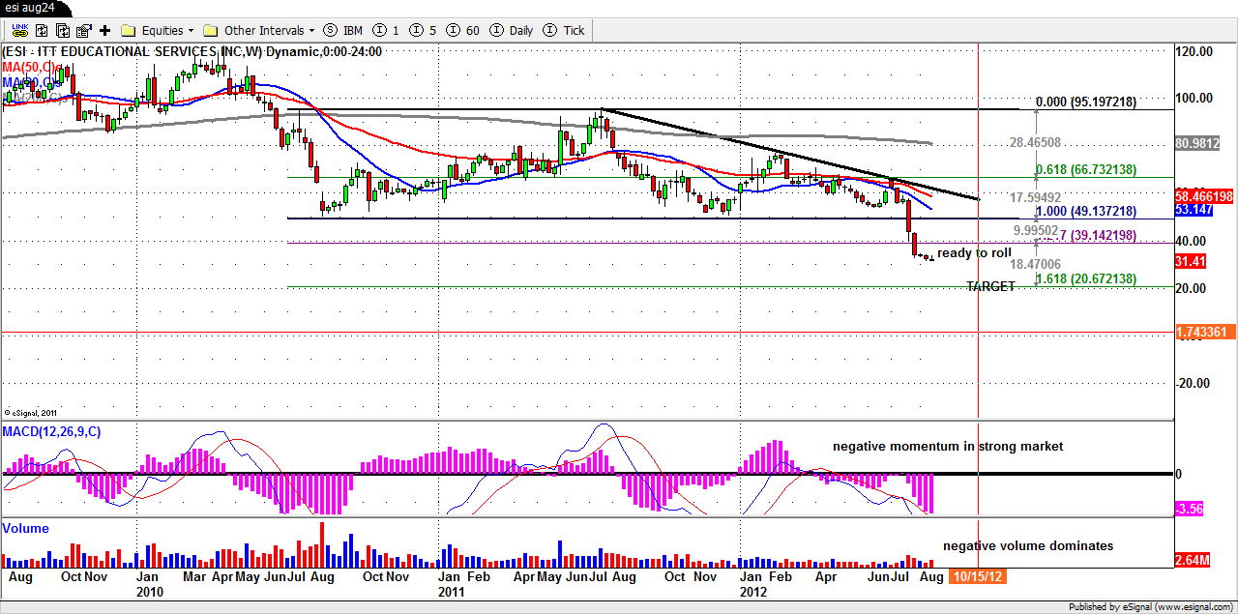This screenshot has height=614, width=1238.
Task: Click the red 58.466198 price marker
Action: tap(1206, 195)
